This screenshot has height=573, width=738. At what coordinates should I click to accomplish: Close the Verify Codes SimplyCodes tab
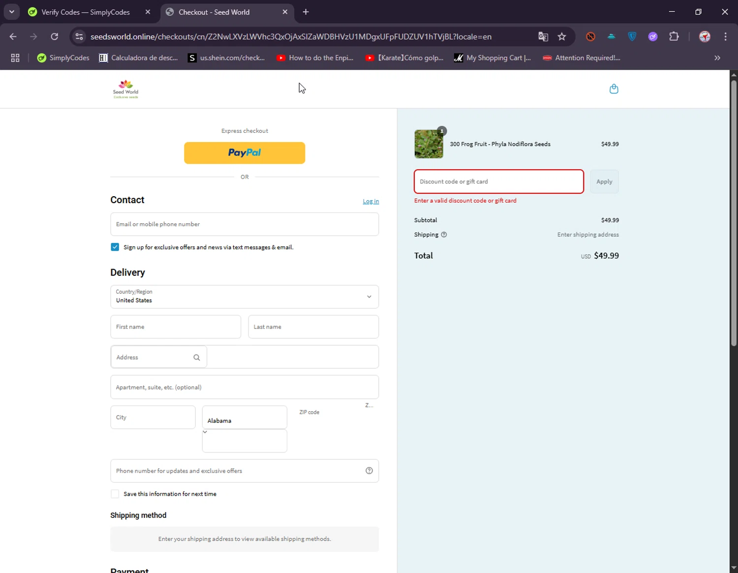(148, 12)
